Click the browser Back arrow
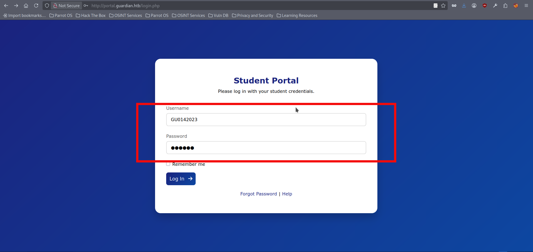This screenshot has width=533, height=252. point(6,6)
